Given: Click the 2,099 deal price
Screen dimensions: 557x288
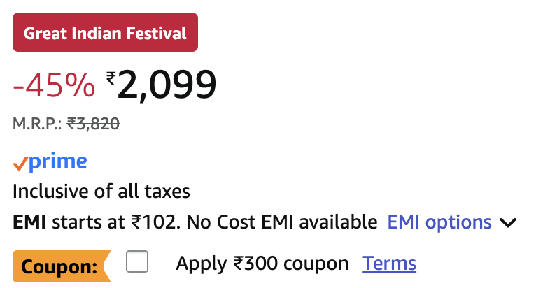Looking at the screenshot, I should point(167,86).
